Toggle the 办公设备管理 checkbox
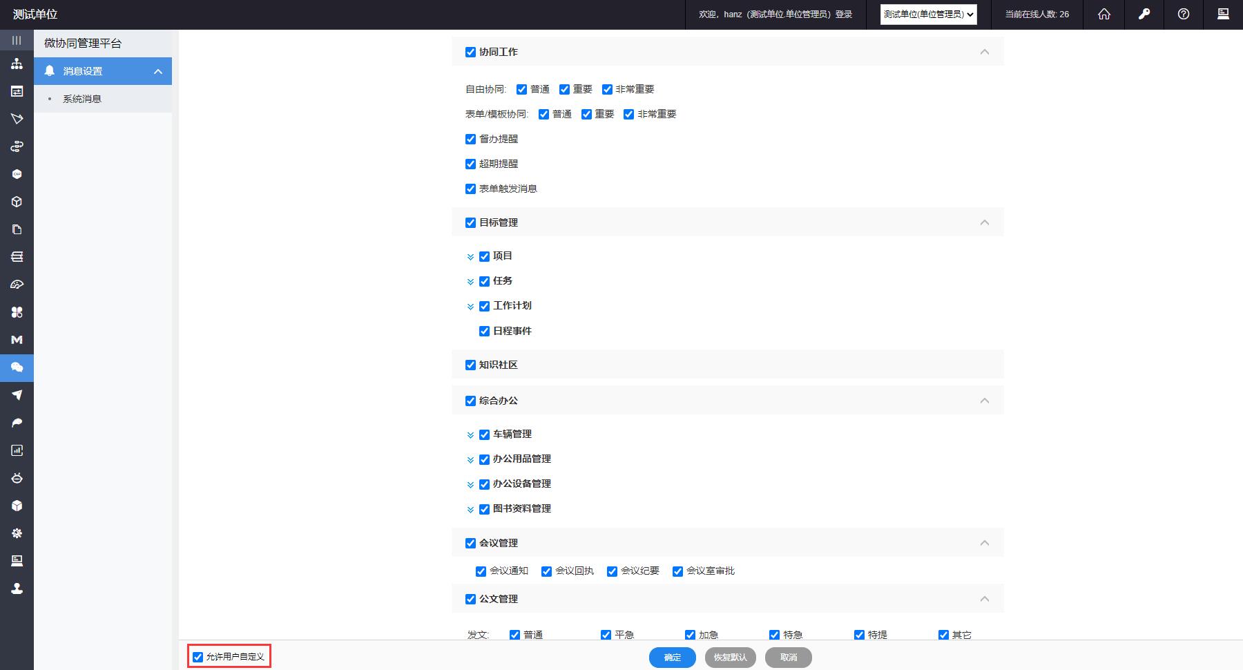This screenshot has height=670, width=1243. click(484, 484)
